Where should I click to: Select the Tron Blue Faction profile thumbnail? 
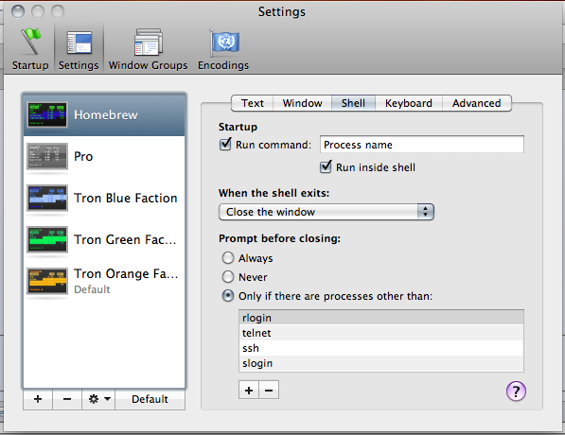(47, 198)
